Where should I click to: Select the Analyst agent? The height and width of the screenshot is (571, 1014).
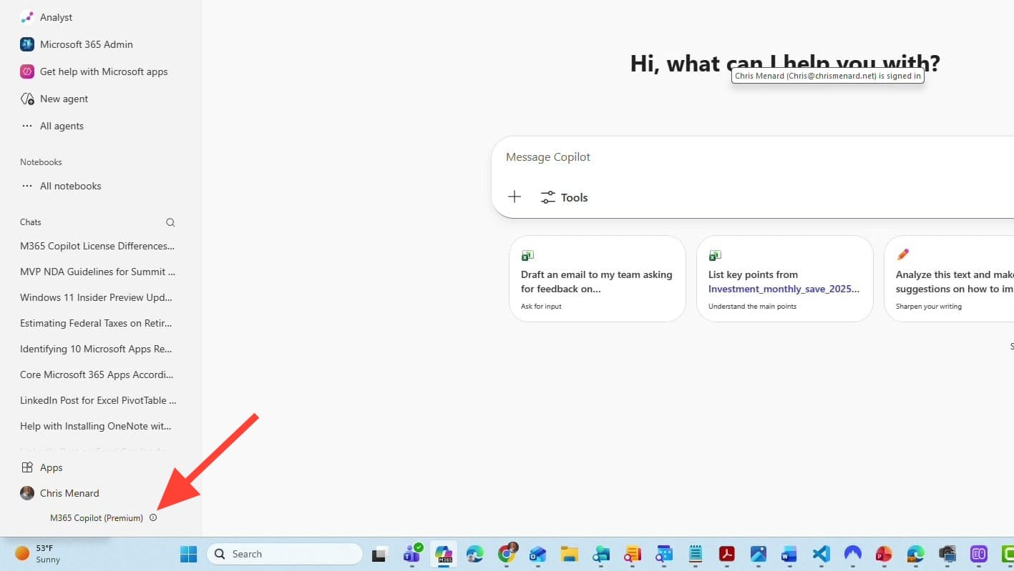[56, 17]
